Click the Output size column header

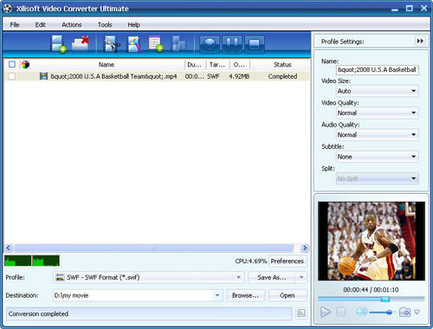click(239, 64)
